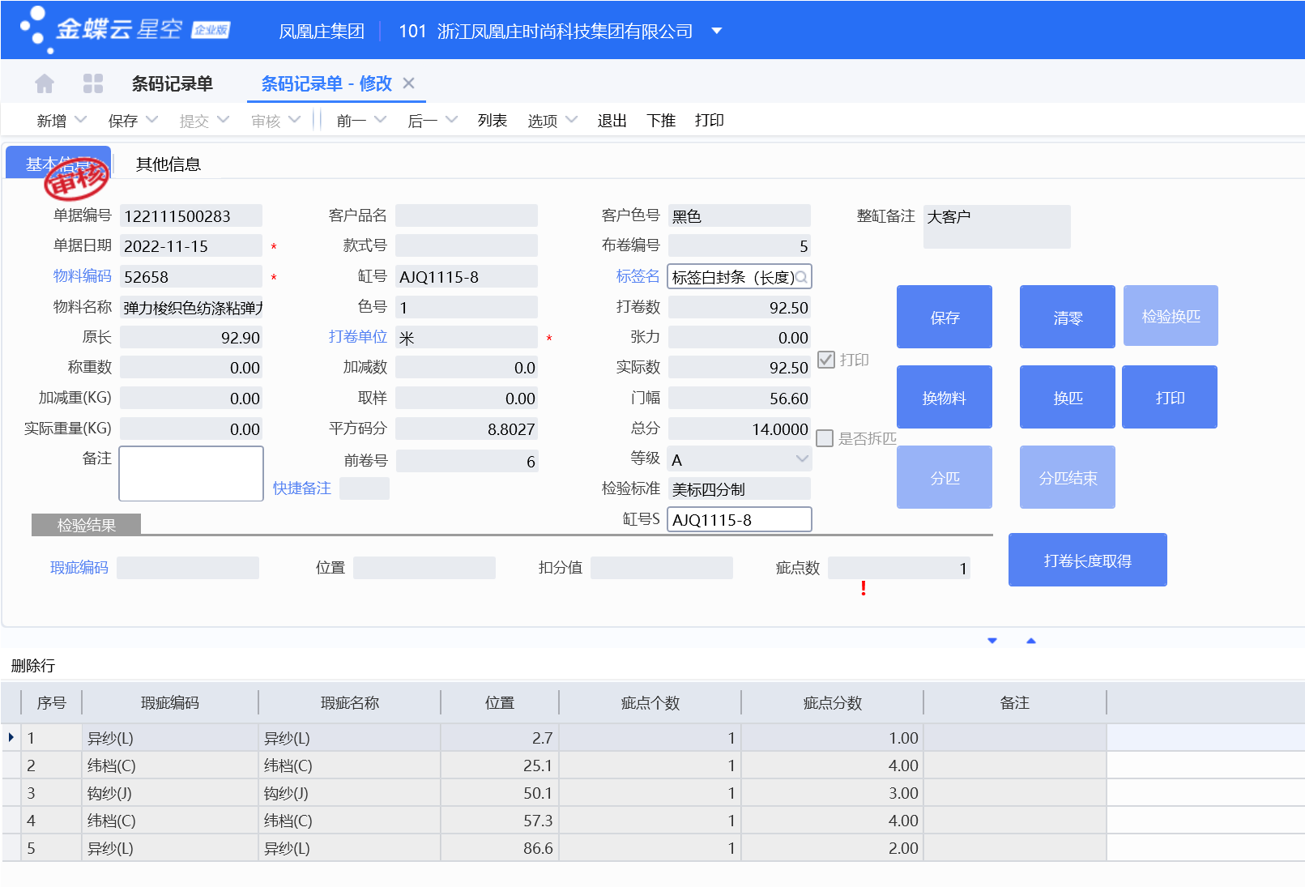Click the 打卷长度取得 button
The height and width of the screenshot is (887, 1305).
click(x=1088, y=560)
